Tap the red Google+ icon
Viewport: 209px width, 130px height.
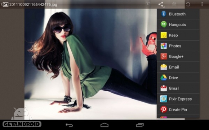tap(164, 56)
